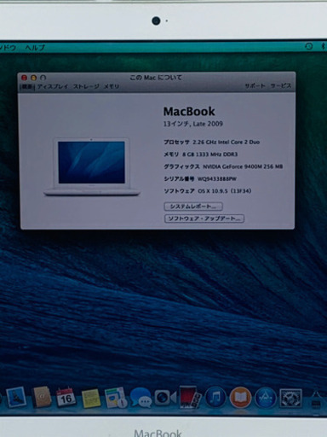
Task: Click the この Mac について window title
Action: point(156,78)
